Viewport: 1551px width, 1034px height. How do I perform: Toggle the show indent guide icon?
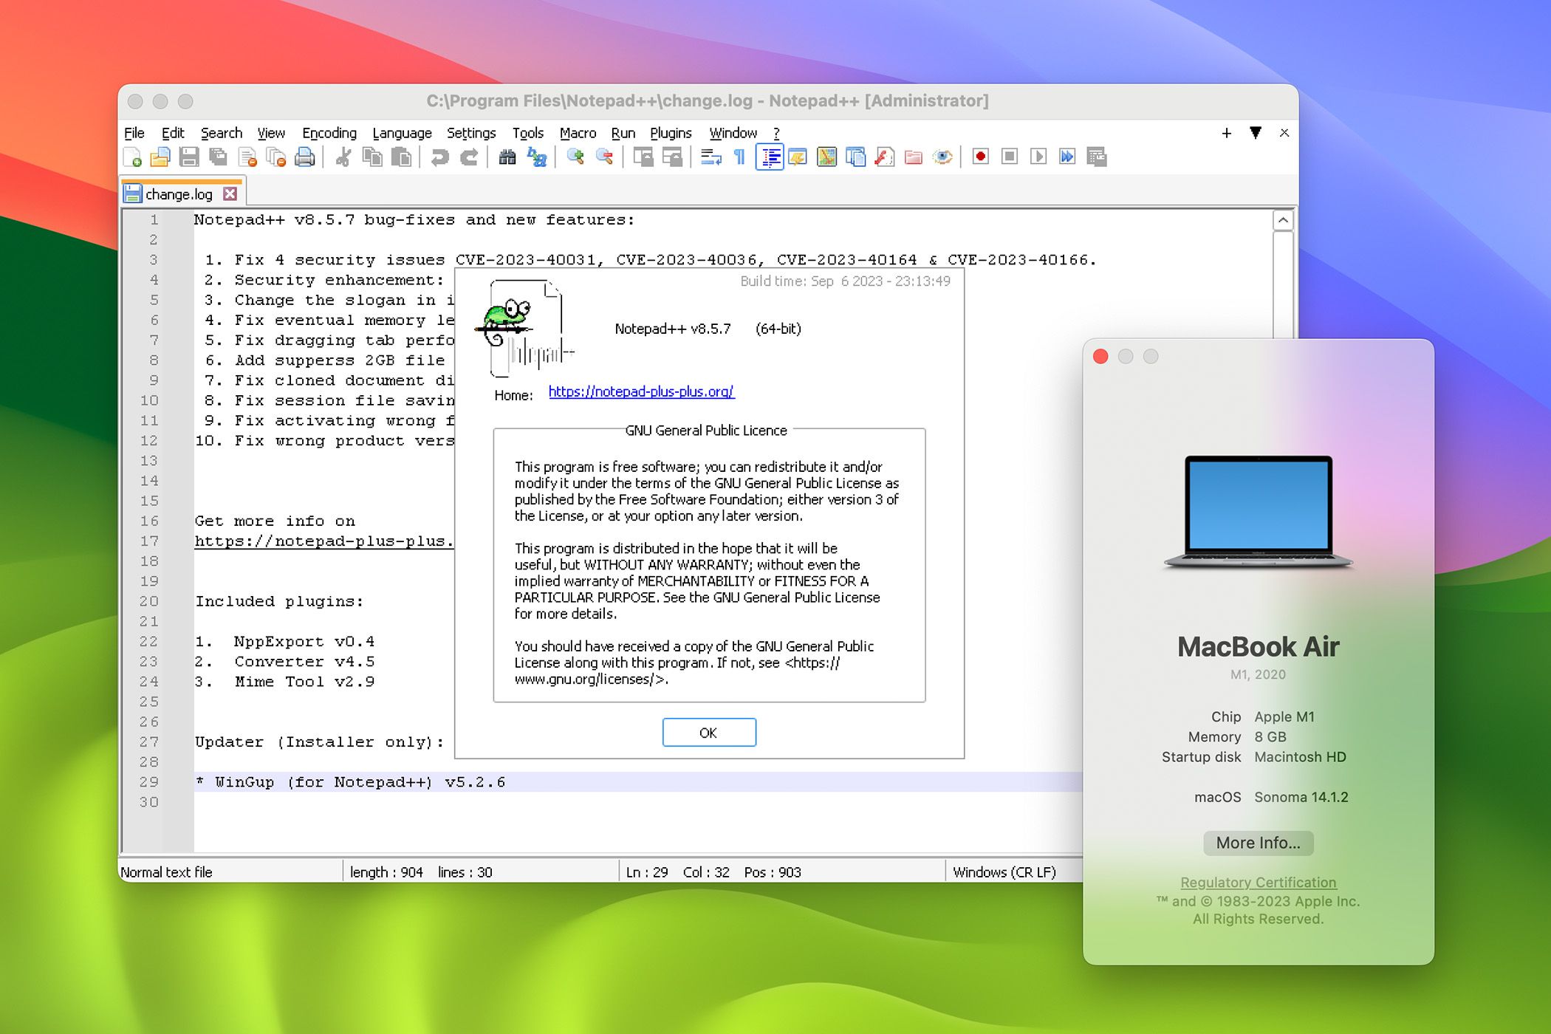point(770,157)
